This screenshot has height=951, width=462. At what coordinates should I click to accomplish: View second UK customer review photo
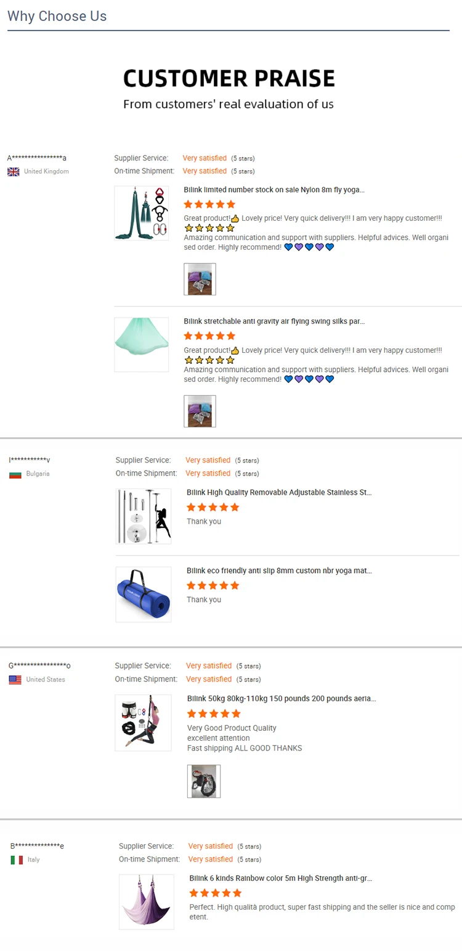(200, 411)
